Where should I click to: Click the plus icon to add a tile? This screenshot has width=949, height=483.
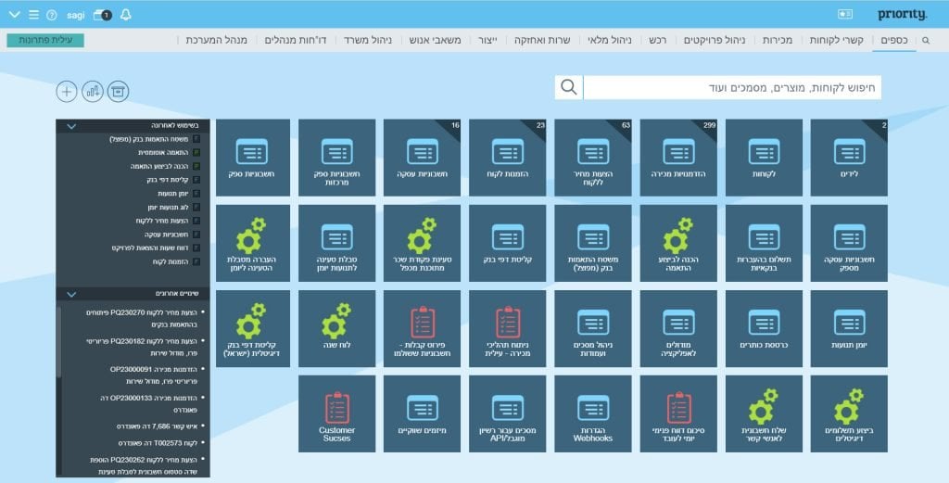click(66, 91)
